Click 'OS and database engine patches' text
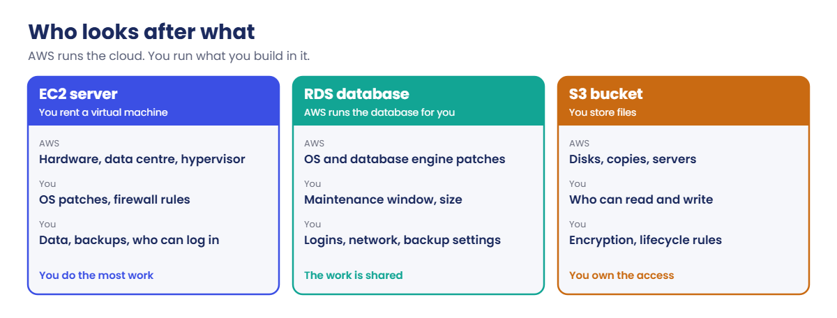Viewport: 837px width, 318px height. (405, 160)
